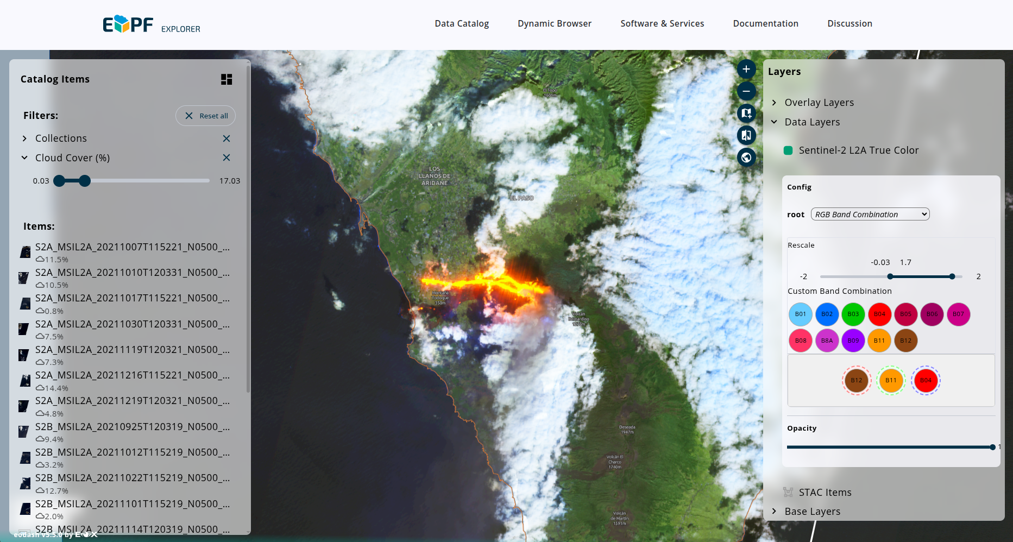Viewport: 1013px width, 542px height.
Task: Open the add map comparison tool
Action: (746, 114)
